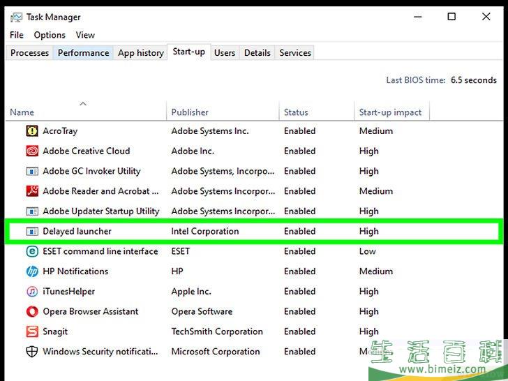Select Windows Security notification name text

pos(100,352)
